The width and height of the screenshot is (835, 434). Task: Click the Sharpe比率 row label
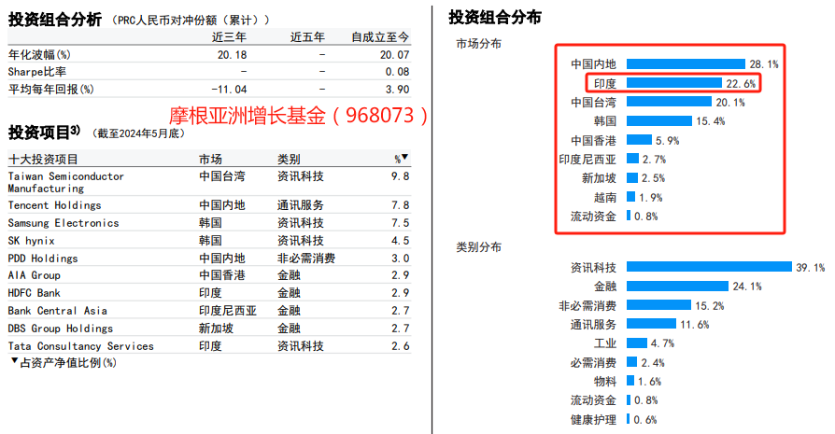pyautogui.click(x=37, y=72)
